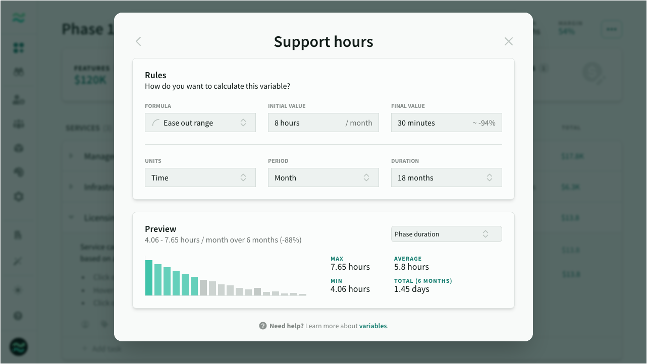This screenshot has width=647, height=364.
Task: Open the settings gear icon in sidebar
Action: 19,197
